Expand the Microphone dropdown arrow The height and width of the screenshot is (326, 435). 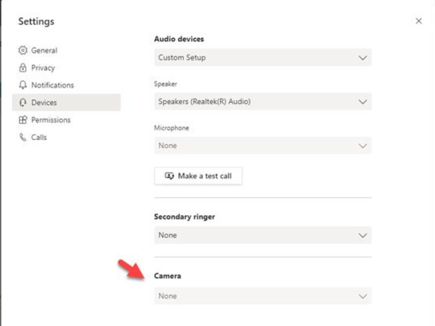pyautogui.click(x=362, y=146)
